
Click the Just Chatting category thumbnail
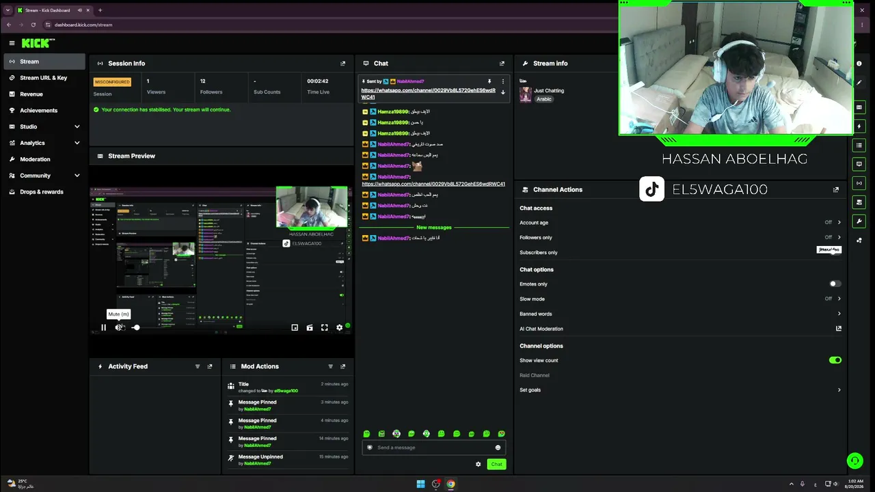click(525, 94)
